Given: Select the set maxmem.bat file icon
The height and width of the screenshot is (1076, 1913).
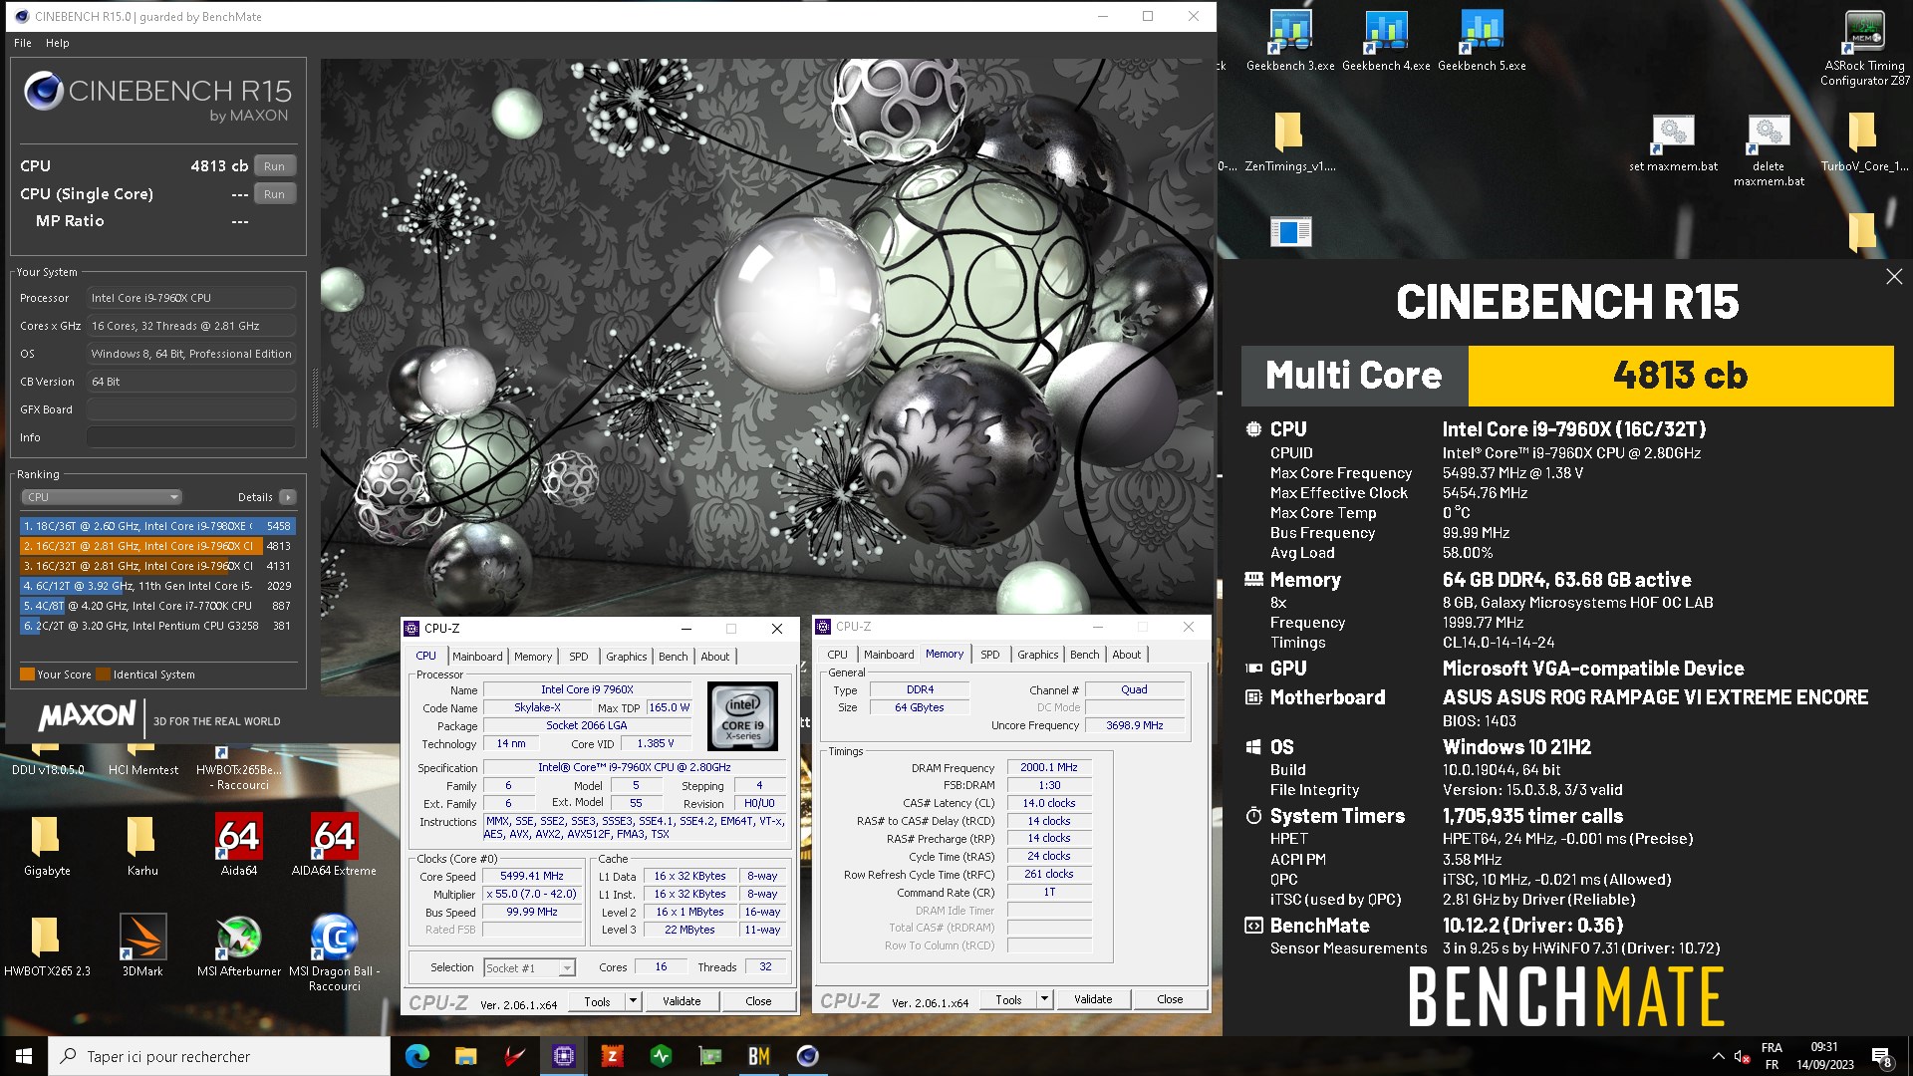Looking at the screenshot, I should (1673, 141).
